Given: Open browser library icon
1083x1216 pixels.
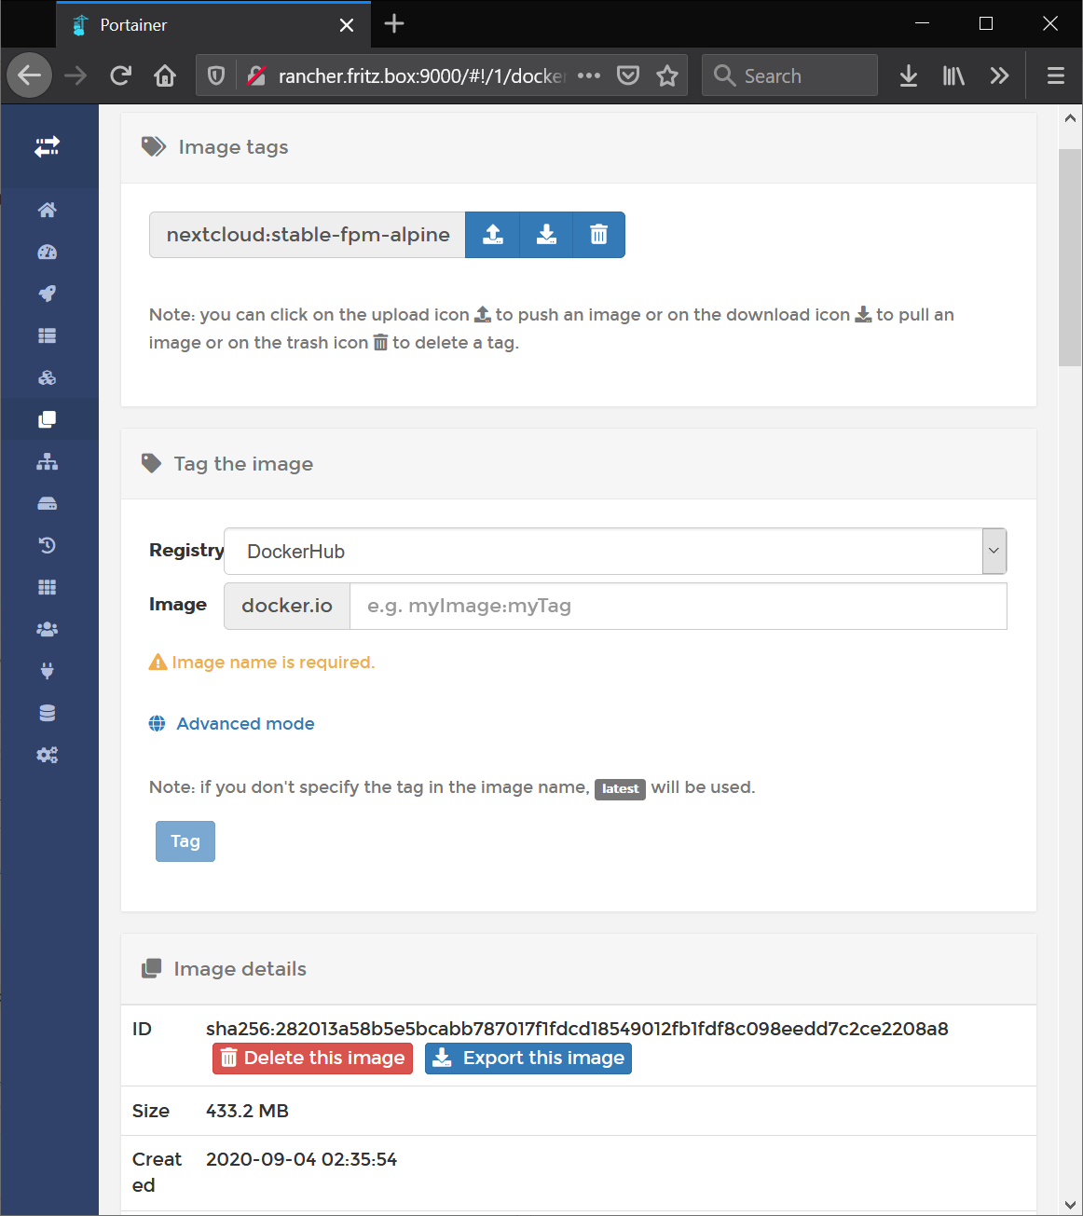Looking at the screenshot, I should [x=953, y=75].
